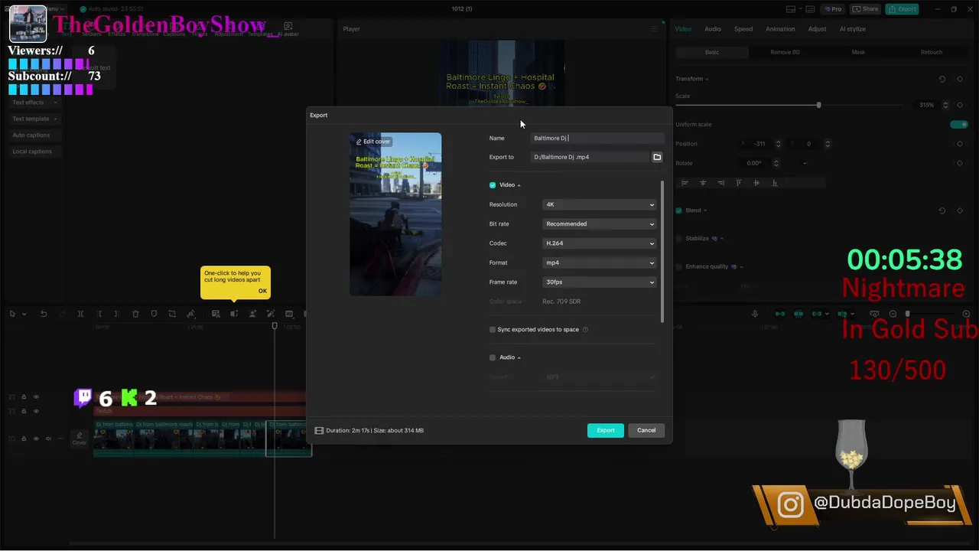Reset Transform with the circular arrow icon
This screenshot has width=979, height=551.
point(942,79)
